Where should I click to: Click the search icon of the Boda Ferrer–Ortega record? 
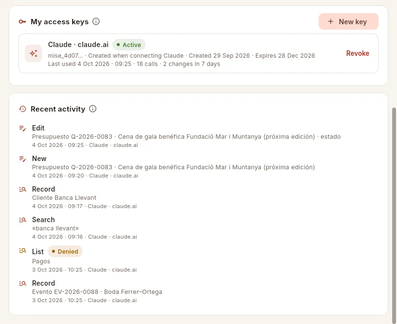[x=23, y=283]
